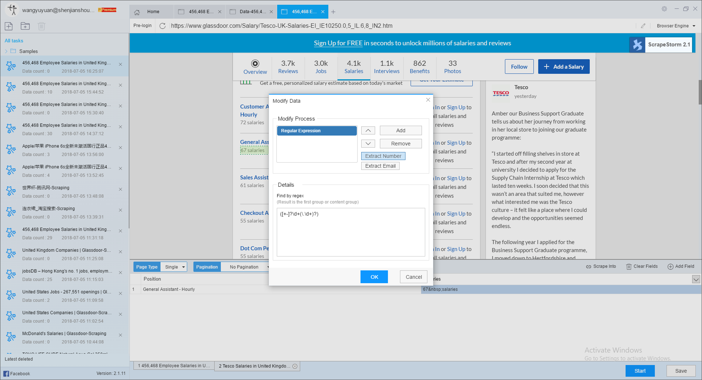Click the Scrape Into link icon
Screen dimensions: 702x380
[589, 267]
